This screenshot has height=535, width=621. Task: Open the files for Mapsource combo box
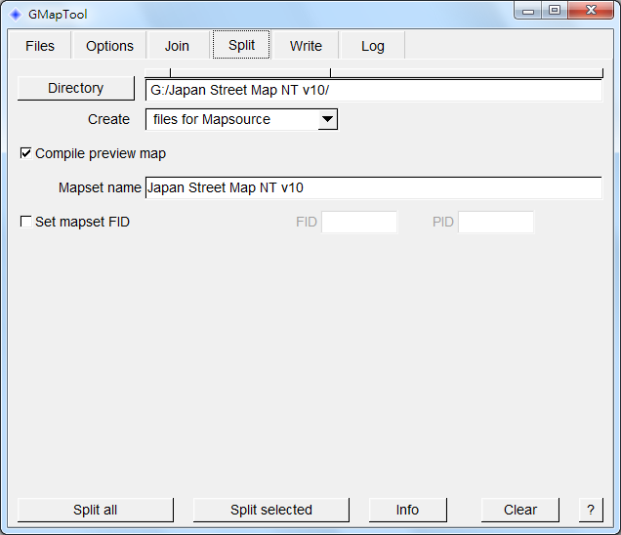(x=241, y=119)
